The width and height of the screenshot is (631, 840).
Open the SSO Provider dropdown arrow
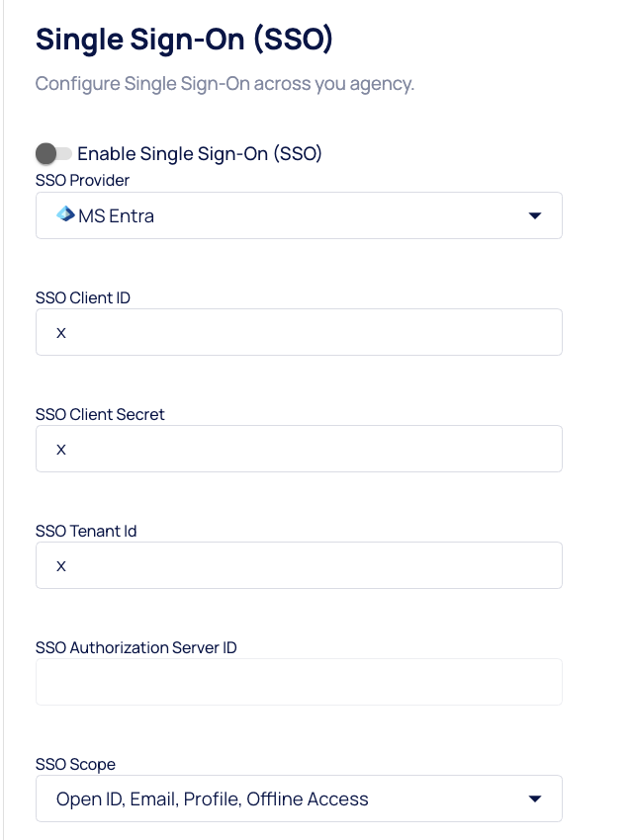(534, 215)
